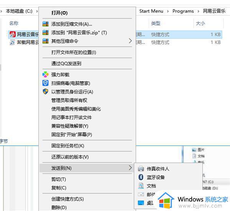Click the fax icon beside 传真收件人
230x211 pixels.
point(141,169)
